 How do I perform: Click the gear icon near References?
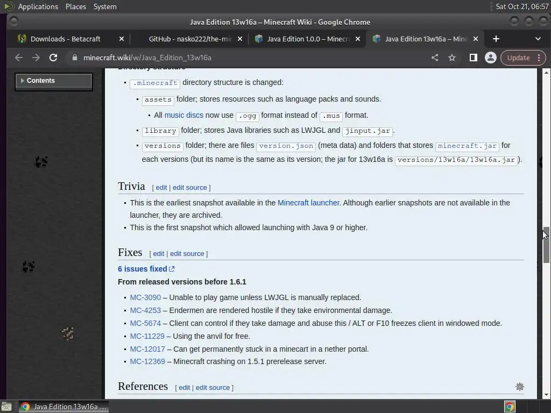[520, 387]
